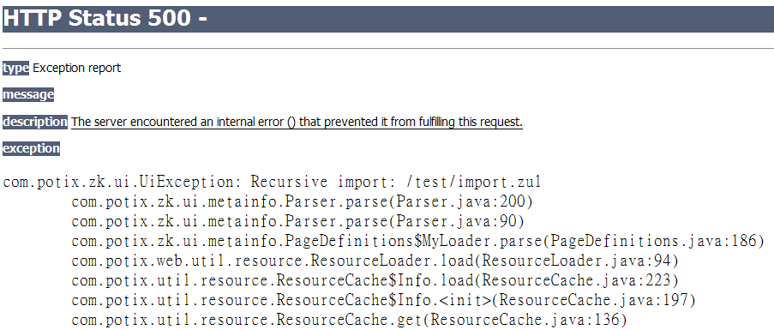774x330 pixels.
Task: Click PageDefinitions.java:186 text
Action: [653, 241]
